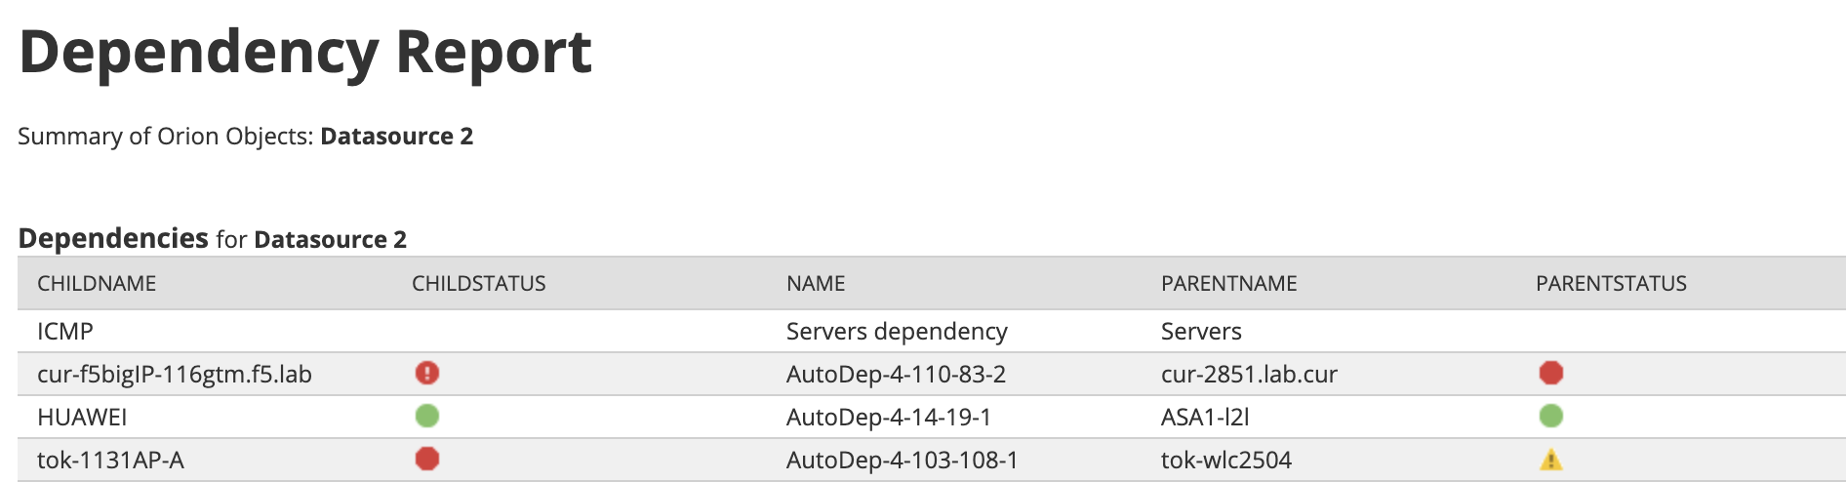Sort by the PARENTSTATUS column header

coord(1612,284)
